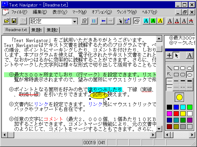Pick the black color swatch
The image size is (197, 147).
click(170, 107)
